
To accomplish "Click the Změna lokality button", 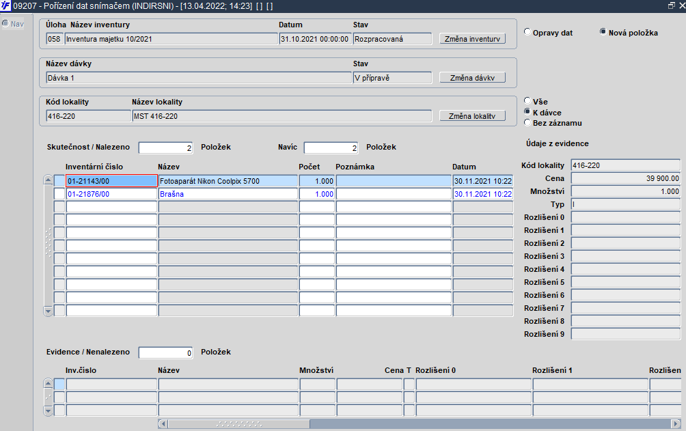I will (473, 116).
